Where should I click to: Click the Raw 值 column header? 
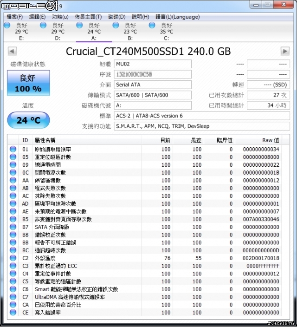[x=258, y=140]
